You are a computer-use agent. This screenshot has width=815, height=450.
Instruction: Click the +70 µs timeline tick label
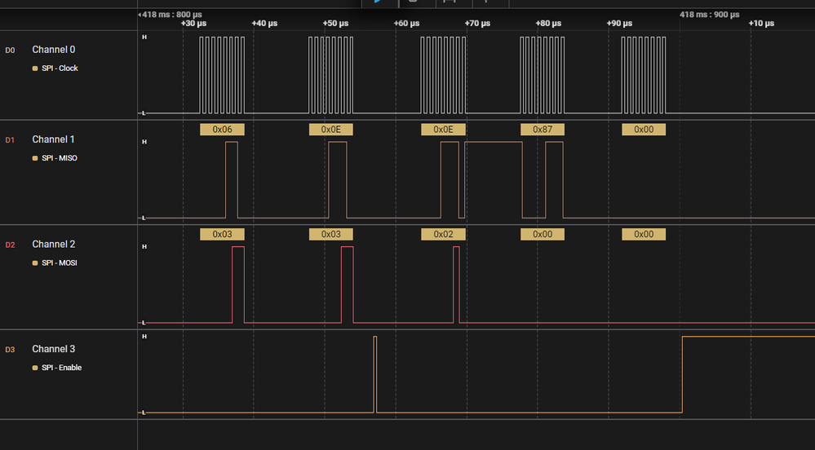(x=478, y=24)
